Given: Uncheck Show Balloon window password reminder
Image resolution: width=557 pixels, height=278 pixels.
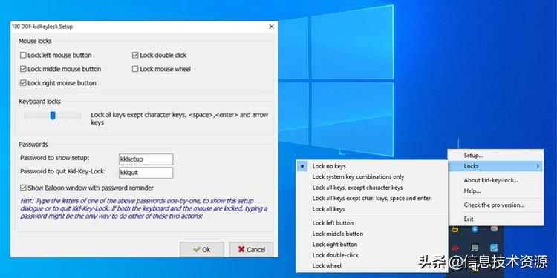Looking at the screenshot, I should click(x=23, y=188).
